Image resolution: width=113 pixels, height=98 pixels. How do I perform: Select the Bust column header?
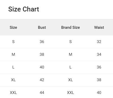(x=42, y=27)
